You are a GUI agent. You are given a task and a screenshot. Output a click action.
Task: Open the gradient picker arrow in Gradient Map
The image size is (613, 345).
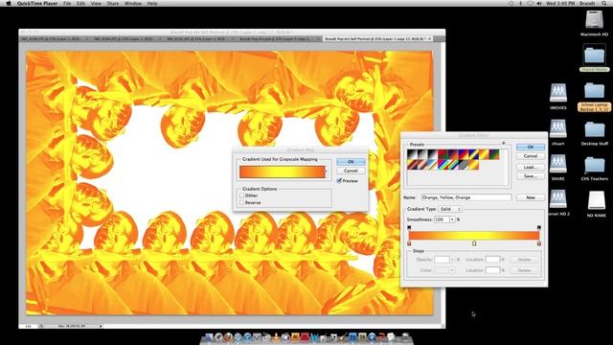[x=327, y=172]
